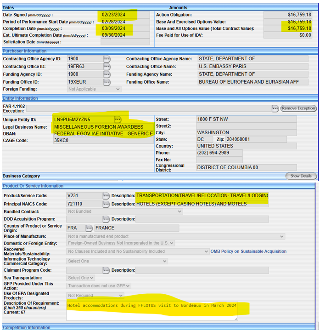Click Show Details for Business Category
Viewport: 320px width, 331px height.
[301, 176]
